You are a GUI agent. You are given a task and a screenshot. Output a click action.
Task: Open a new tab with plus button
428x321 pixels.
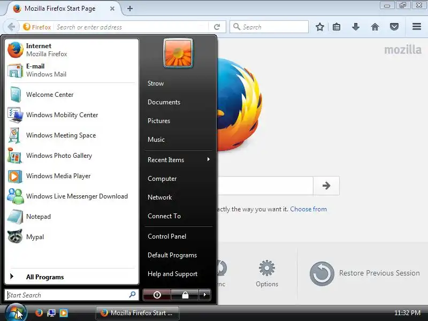tap(130, 9)
